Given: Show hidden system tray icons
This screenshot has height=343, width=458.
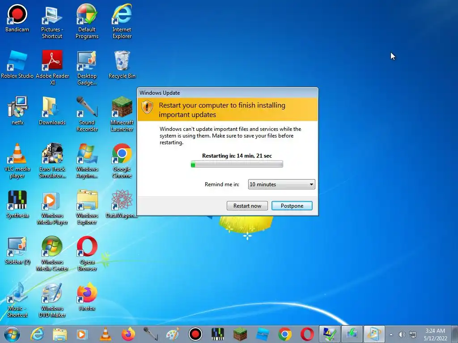Looking at the screenshot, I should [x=391, y=335].
